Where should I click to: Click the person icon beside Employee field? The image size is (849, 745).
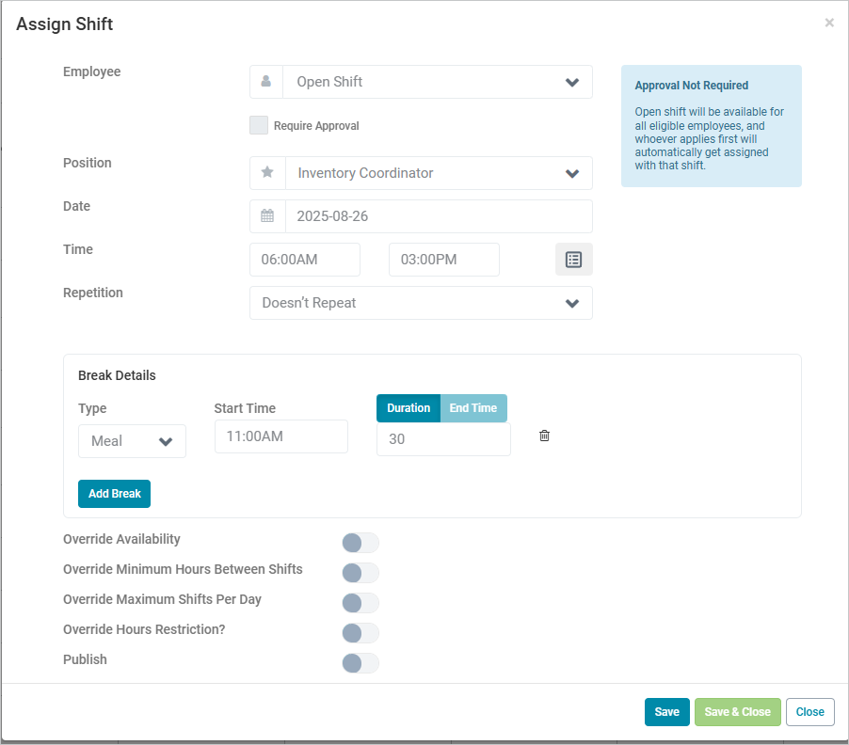(x=266, y=82)
